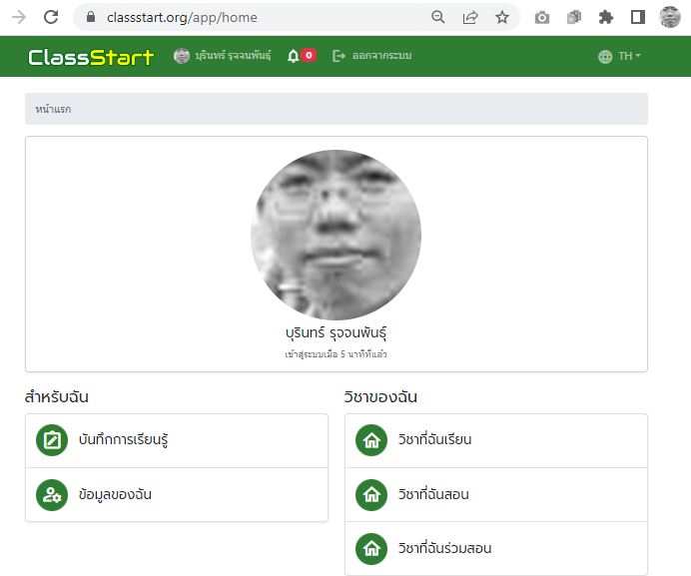Bookmark this page with star icon

click(502, 17)
